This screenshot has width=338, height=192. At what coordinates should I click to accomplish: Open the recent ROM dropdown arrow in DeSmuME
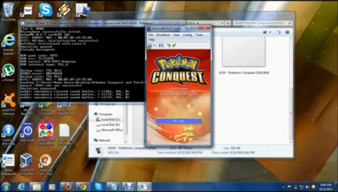(154, 46)
